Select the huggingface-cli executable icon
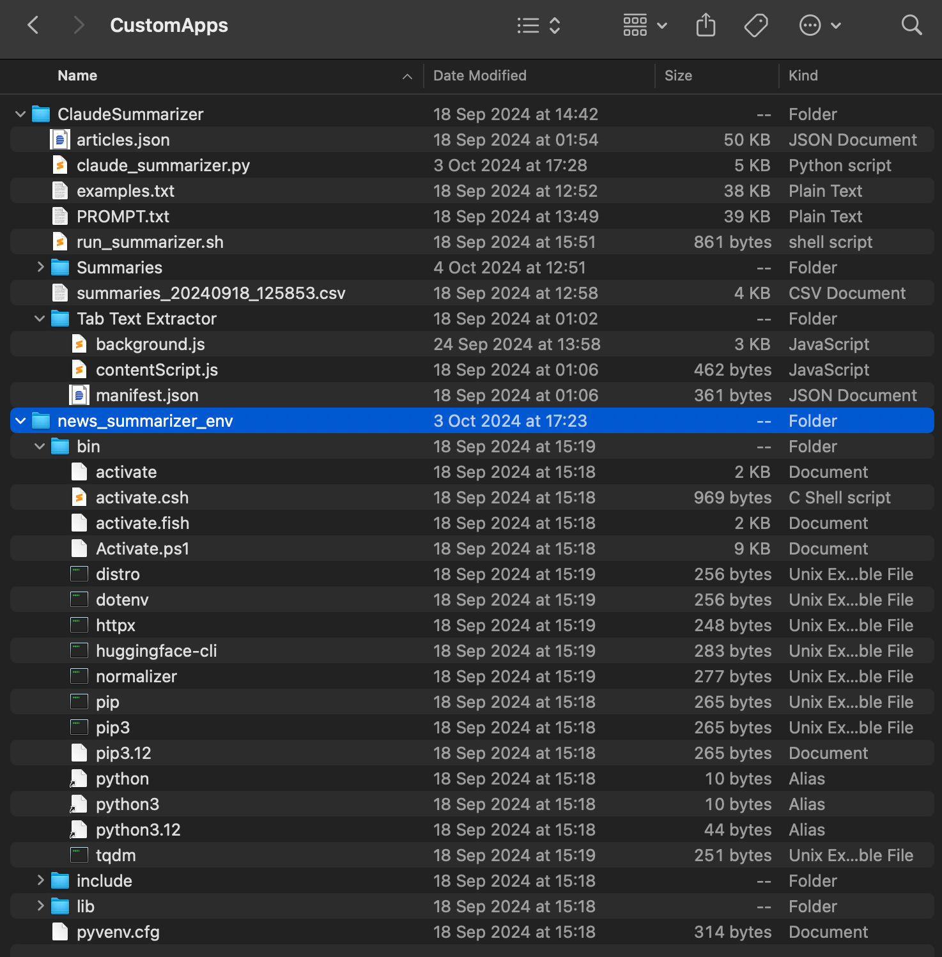The height and width of the screenshot is (957, 942). 79,650
